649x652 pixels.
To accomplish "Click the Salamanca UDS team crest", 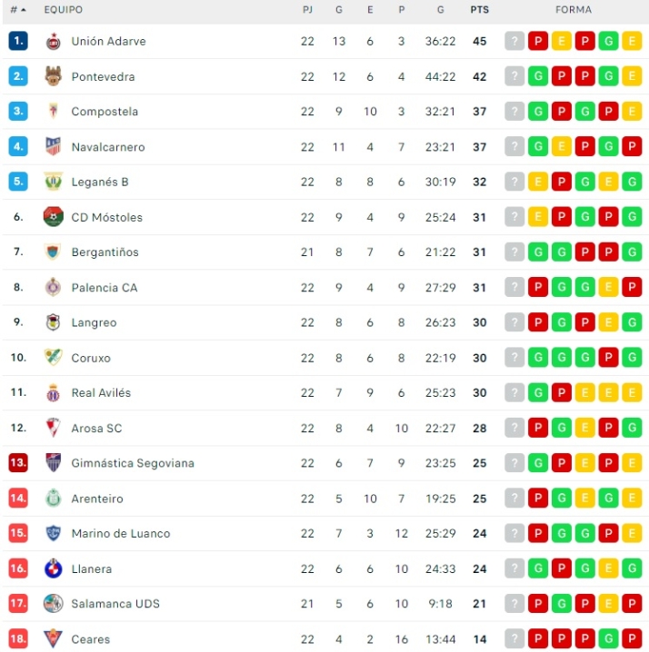I will point(53,604).
